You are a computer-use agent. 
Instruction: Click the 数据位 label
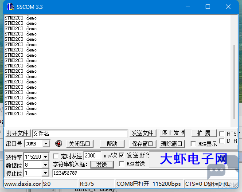point(14,165)
